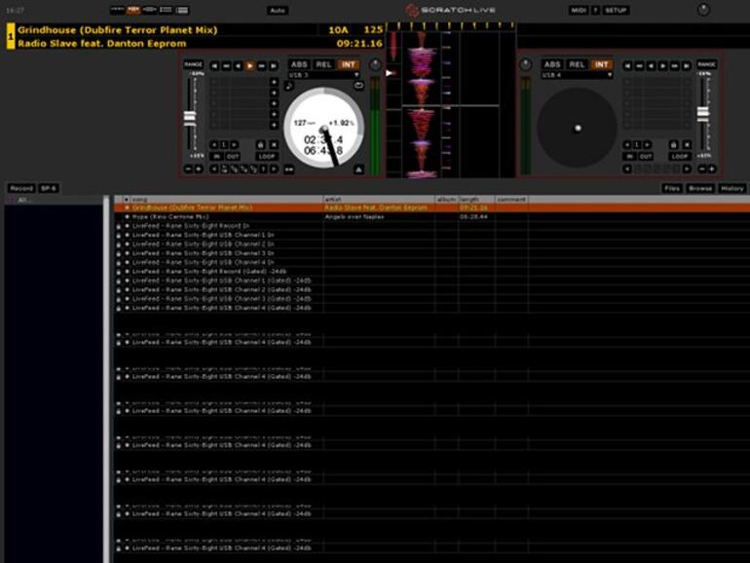Screen dimensions: 750x563
Task: Eject the track from the left deck
Action: click(x=358, y=169)
